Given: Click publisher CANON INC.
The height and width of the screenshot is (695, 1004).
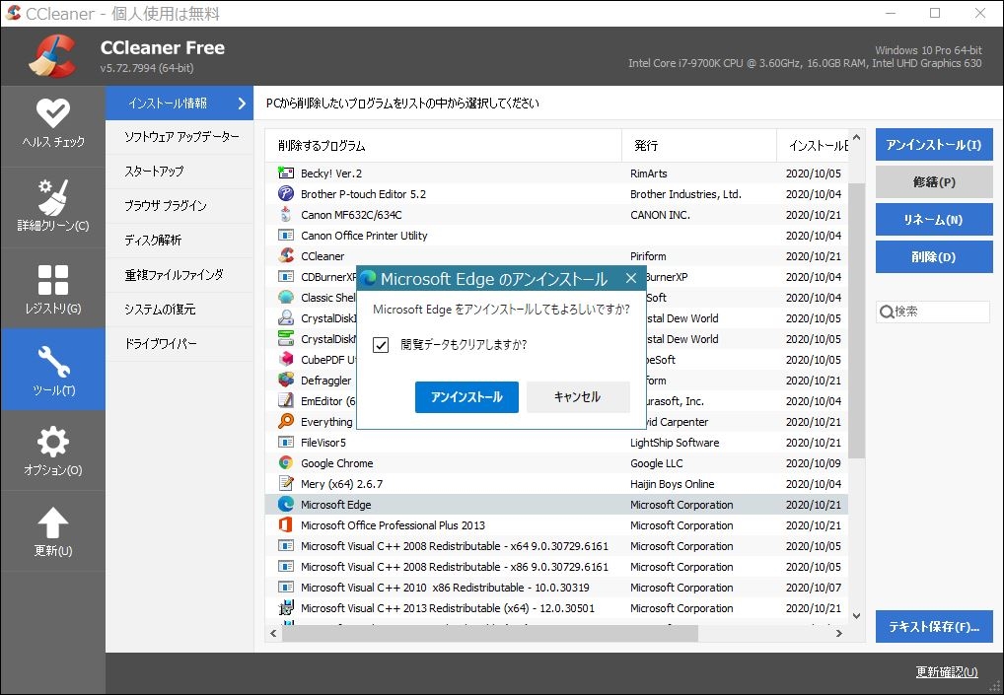Looking at the screenshot, I should (660, 215).
